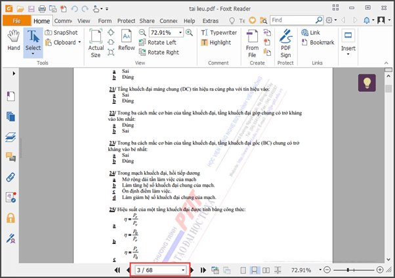The image size is (395, 278).
Task: Click the zoom slider in status bar
Action: (346, 270)
